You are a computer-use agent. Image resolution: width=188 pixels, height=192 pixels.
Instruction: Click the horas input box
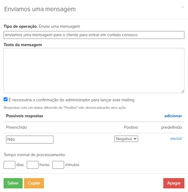(32, 165)
